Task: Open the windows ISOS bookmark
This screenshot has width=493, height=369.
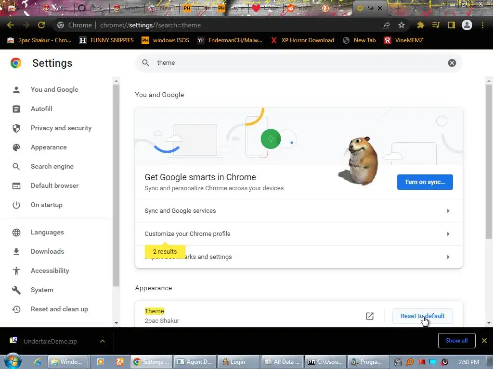Action: tap(166, 40)
